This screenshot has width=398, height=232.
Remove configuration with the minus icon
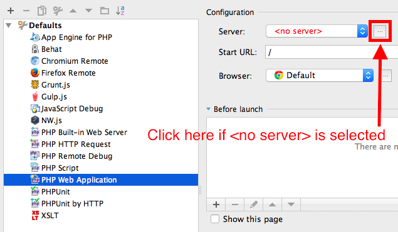[26, 11]
